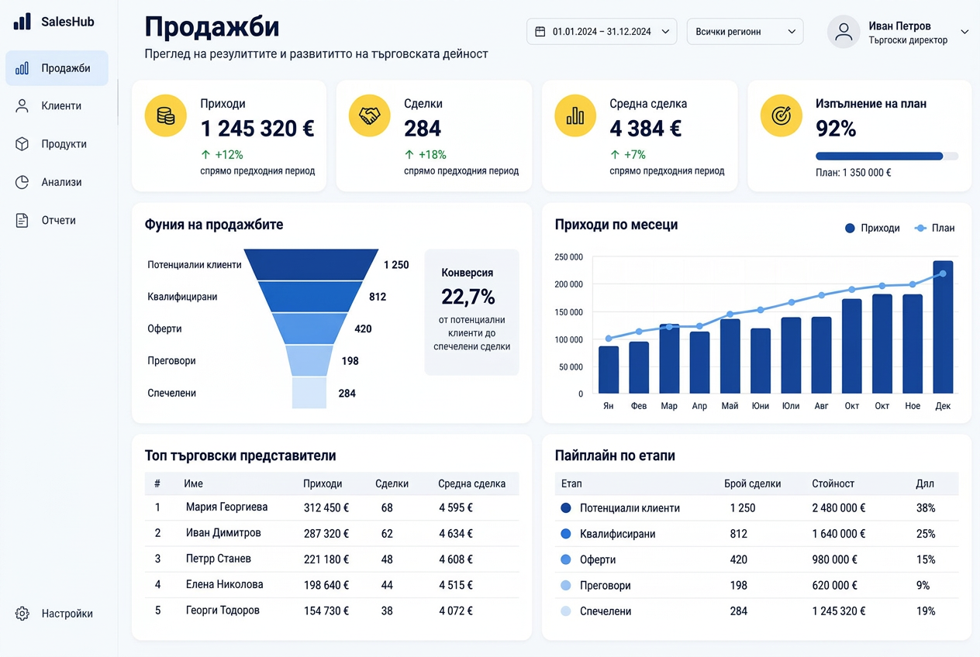Open Настройки at the sidebar bottom
Image resolution: width=980 pixels, height=657 pixels.
(x=57, y=614)
